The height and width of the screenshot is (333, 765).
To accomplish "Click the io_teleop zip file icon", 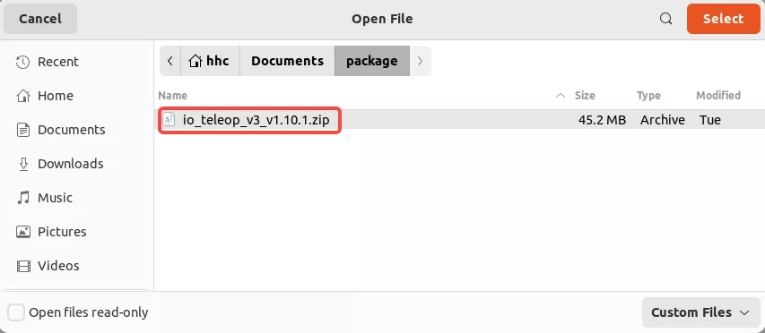I will pos(169,120).
